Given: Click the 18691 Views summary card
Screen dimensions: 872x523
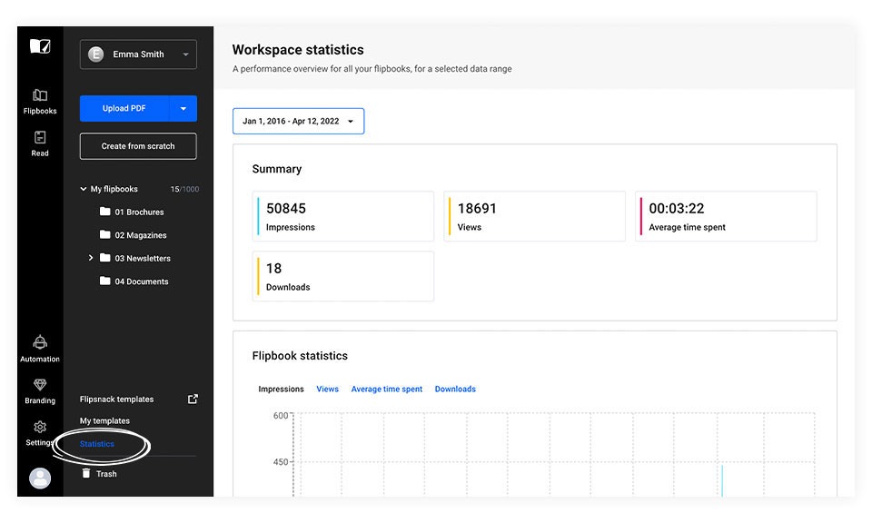Looking at the screenshot, I should coord(534,216).
